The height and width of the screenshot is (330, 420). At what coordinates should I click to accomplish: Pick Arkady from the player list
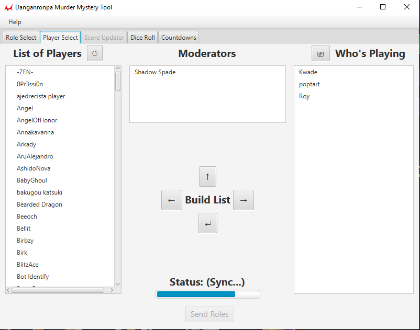click(x=60, y=144)
